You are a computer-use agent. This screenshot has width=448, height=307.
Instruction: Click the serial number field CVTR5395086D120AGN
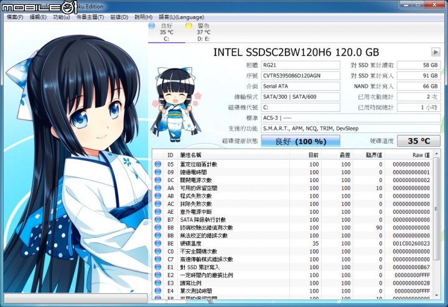click(301, 76)
